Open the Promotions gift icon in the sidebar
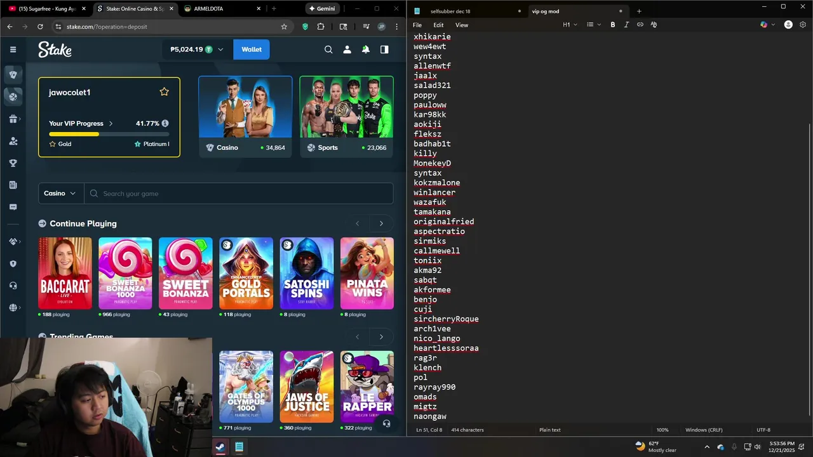Viewport: 813px width, 457px height. [x=13, y=119]
